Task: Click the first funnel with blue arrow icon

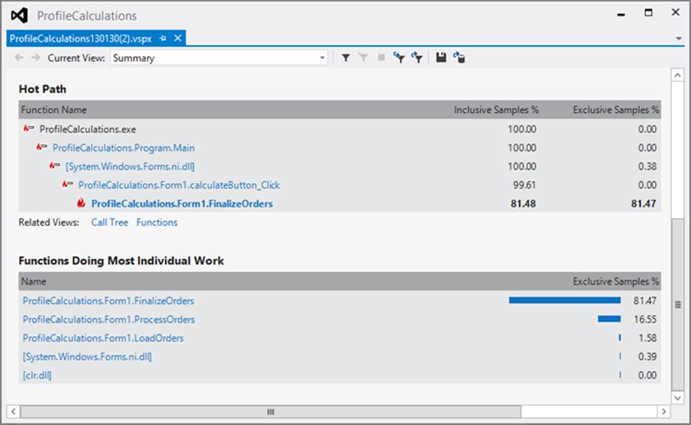Action: click(399, 58)
